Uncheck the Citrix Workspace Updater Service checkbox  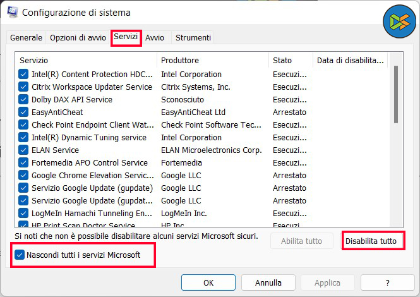(x=23, y=87)
